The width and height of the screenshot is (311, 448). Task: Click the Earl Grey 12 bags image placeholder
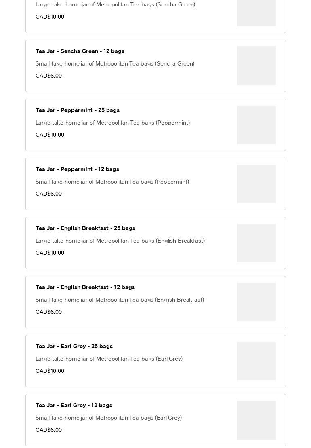tap(256, 420)
